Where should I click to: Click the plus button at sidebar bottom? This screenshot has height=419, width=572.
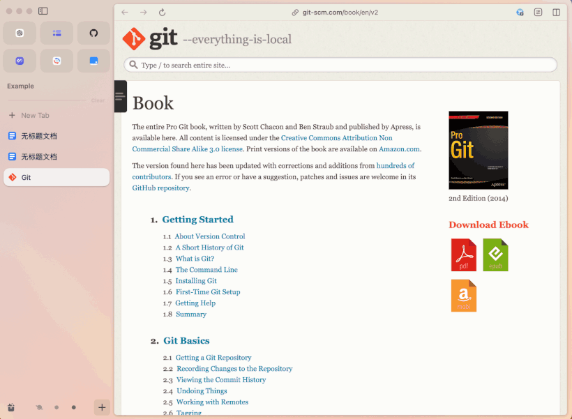(102, 407)
